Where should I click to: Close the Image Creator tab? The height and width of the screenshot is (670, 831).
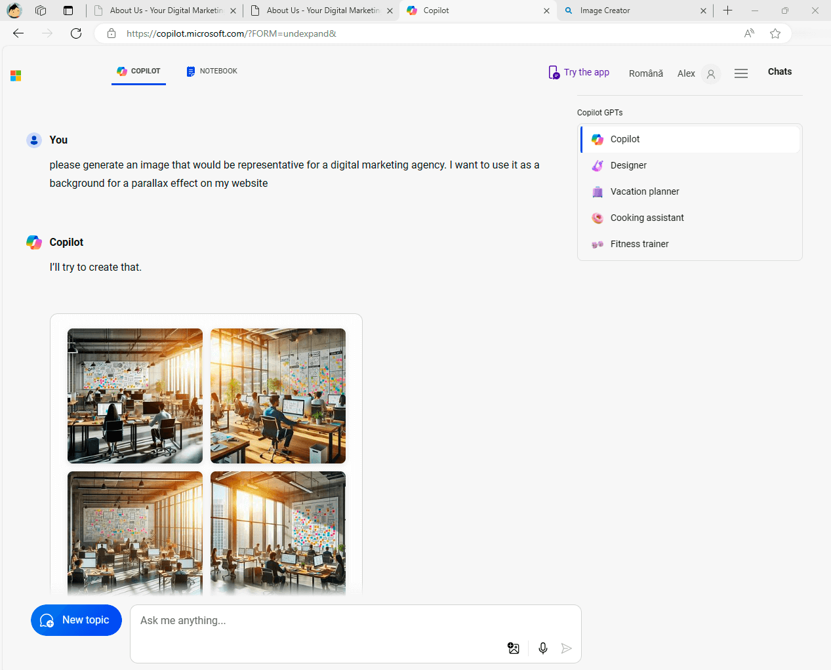(x=703, y=11)
